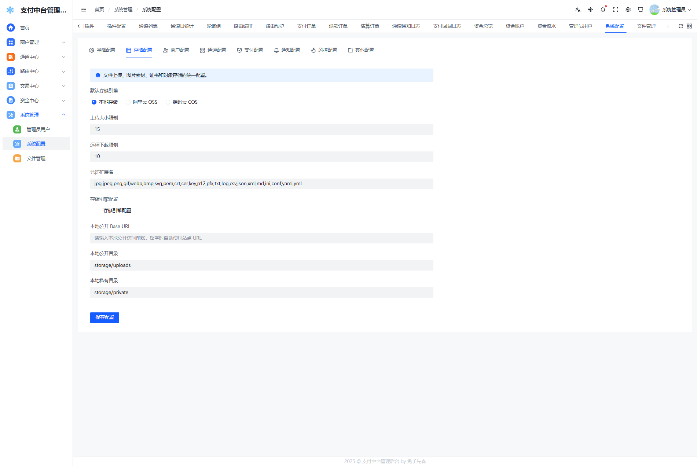Select 腾讯云 COS storage engine

[x=168, y=102]
